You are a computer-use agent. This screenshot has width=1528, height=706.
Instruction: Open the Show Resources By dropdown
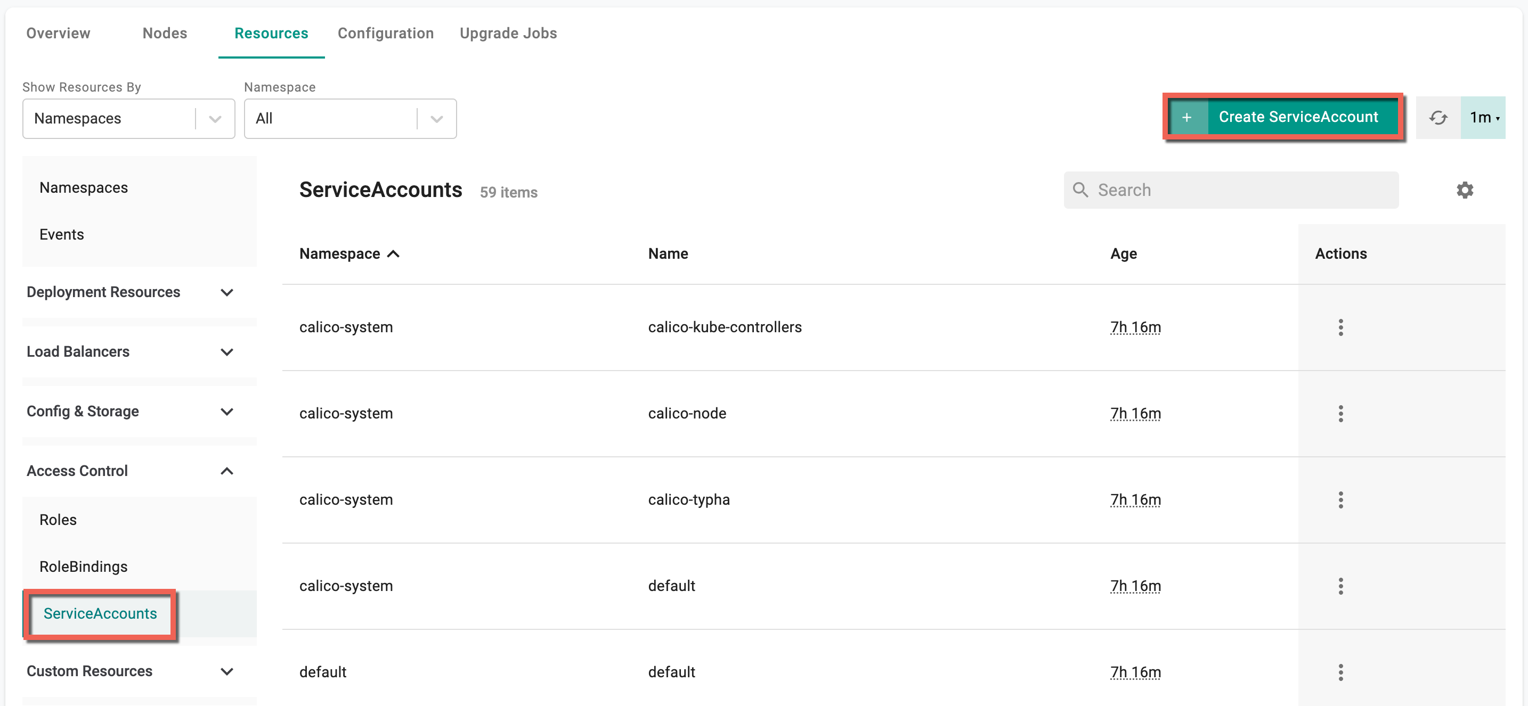[x=129, y=119]
